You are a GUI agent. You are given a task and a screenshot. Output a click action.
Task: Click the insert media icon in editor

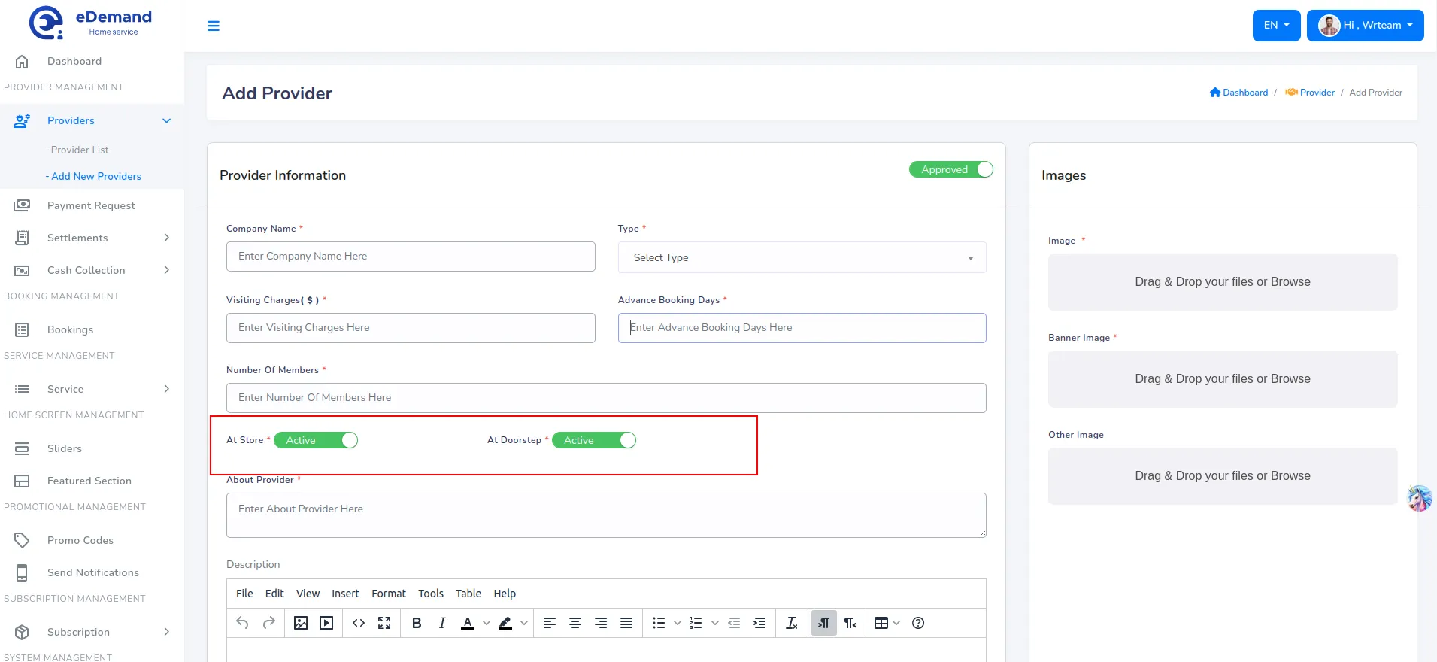(x=326, y=623)
